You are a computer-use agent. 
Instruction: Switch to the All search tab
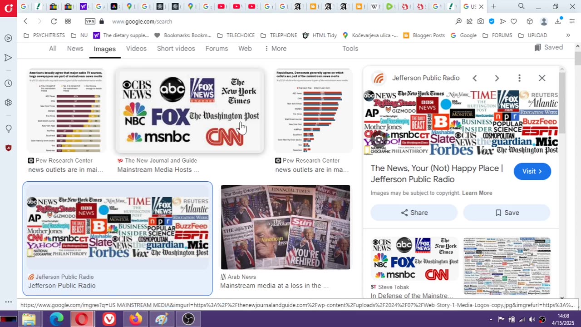(53, 49)
